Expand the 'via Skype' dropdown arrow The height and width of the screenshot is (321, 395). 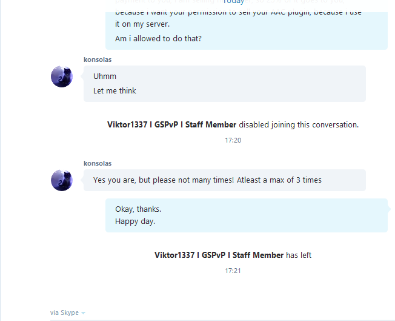84,313
